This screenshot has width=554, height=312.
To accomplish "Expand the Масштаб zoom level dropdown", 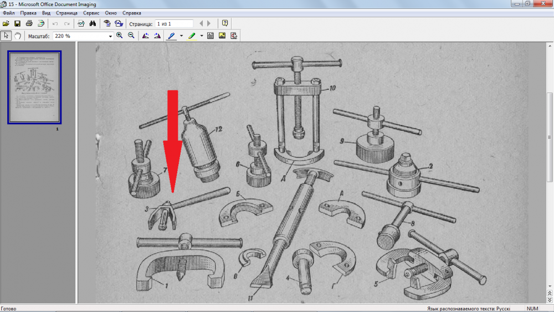I will pos(111,36).
